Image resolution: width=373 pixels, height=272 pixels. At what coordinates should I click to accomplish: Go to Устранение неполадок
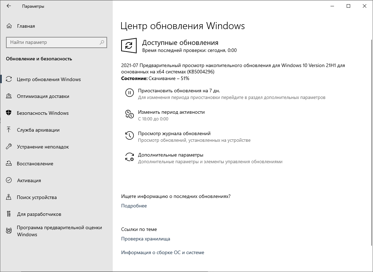click(x=42, y=147)
